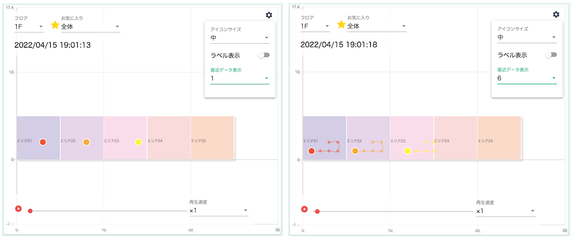Click timestamp 2022/04/15 19:01:18
The width and height of the screenshot is (572, 239).
tap(339, 45)
